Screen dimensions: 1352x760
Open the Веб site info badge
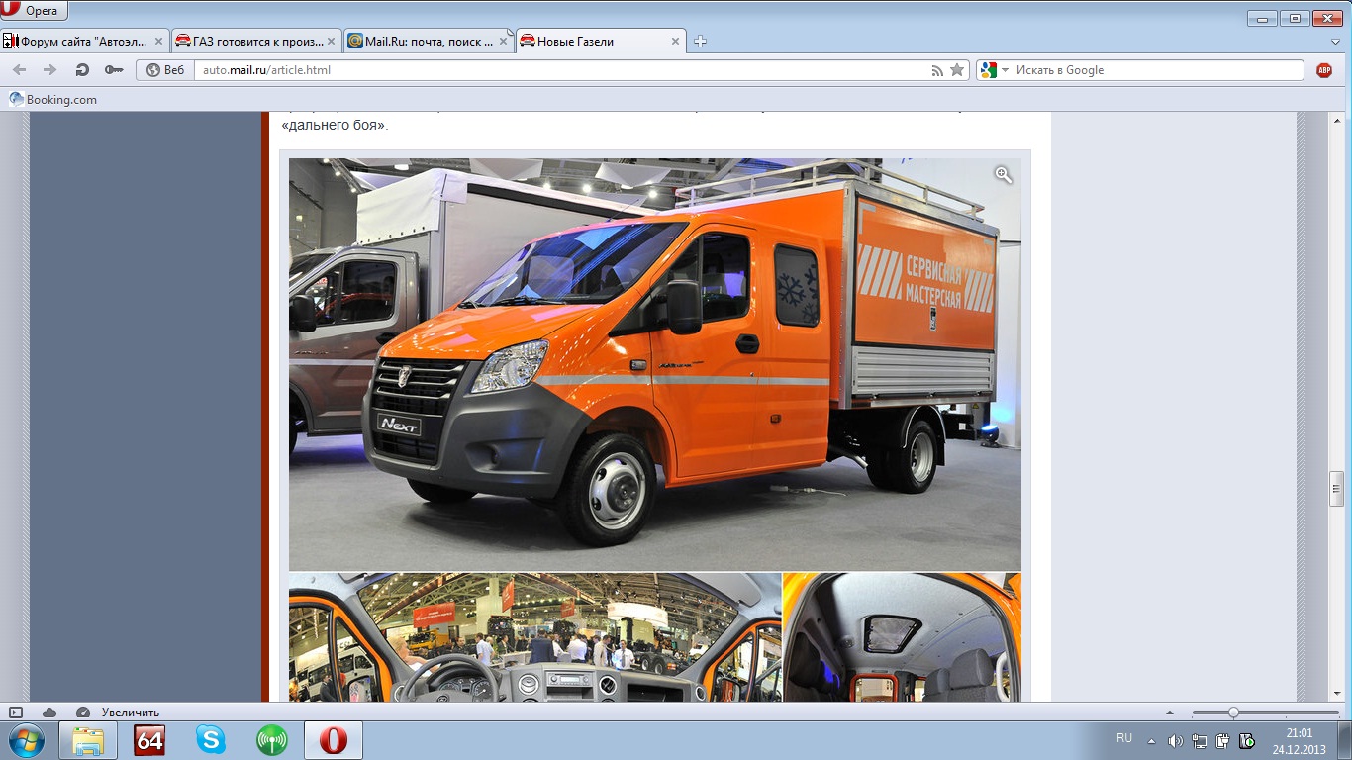click(165, 70)
